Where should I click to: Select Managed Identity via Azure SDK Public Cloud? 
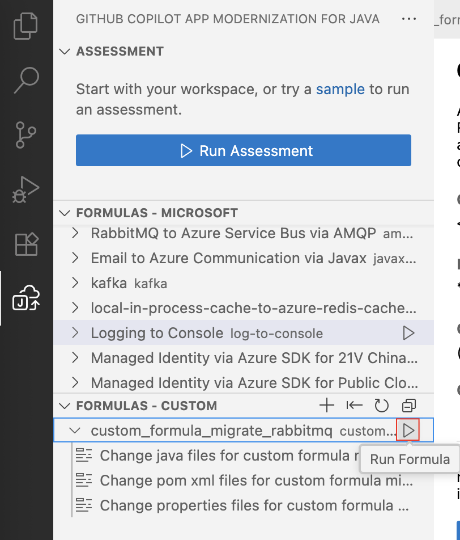click(x=244, y=383)
